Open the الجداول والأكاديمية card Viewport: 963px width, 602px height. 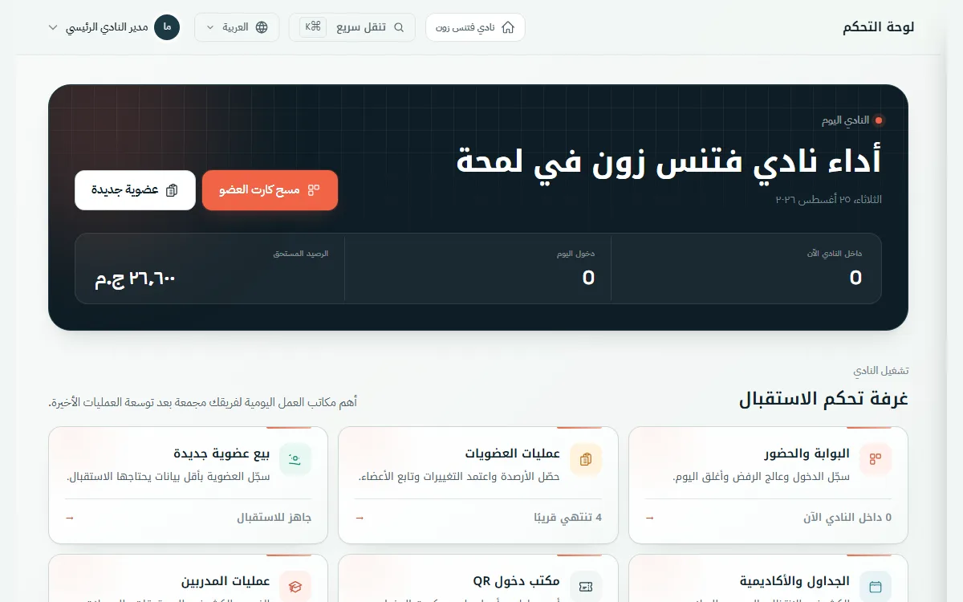click(x=768, y=579)
